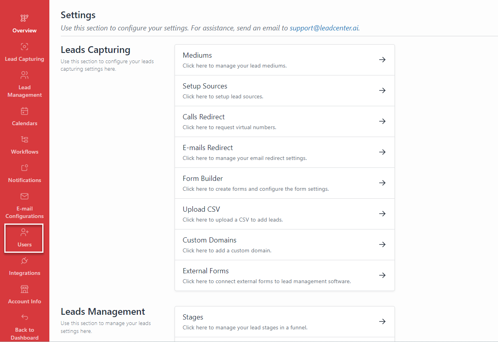
Task: Click the Leads Capturing section heading
Action: (x=96, y=50)
